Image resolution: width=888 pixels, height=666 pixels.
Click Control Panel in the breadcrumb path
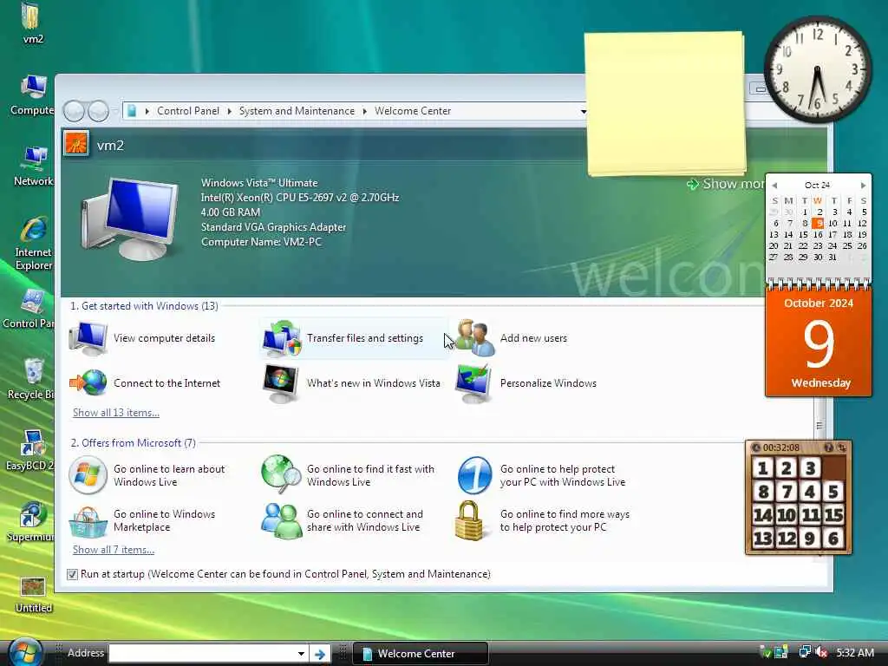tap(188, 111)
